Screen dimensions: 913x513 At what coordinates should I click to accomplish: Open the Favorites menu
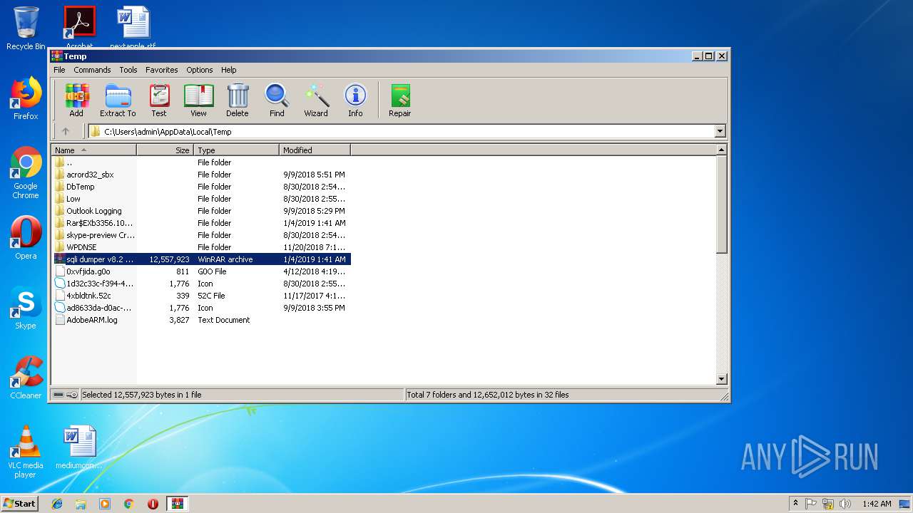(162, 70)
